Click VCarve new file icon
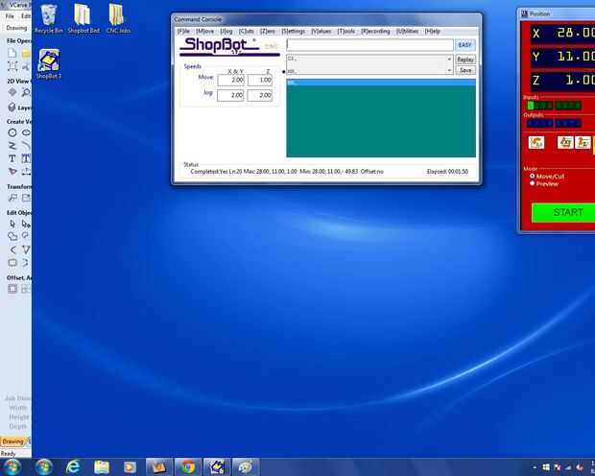The height and width of the screenshot is (476, 595). 12,53
